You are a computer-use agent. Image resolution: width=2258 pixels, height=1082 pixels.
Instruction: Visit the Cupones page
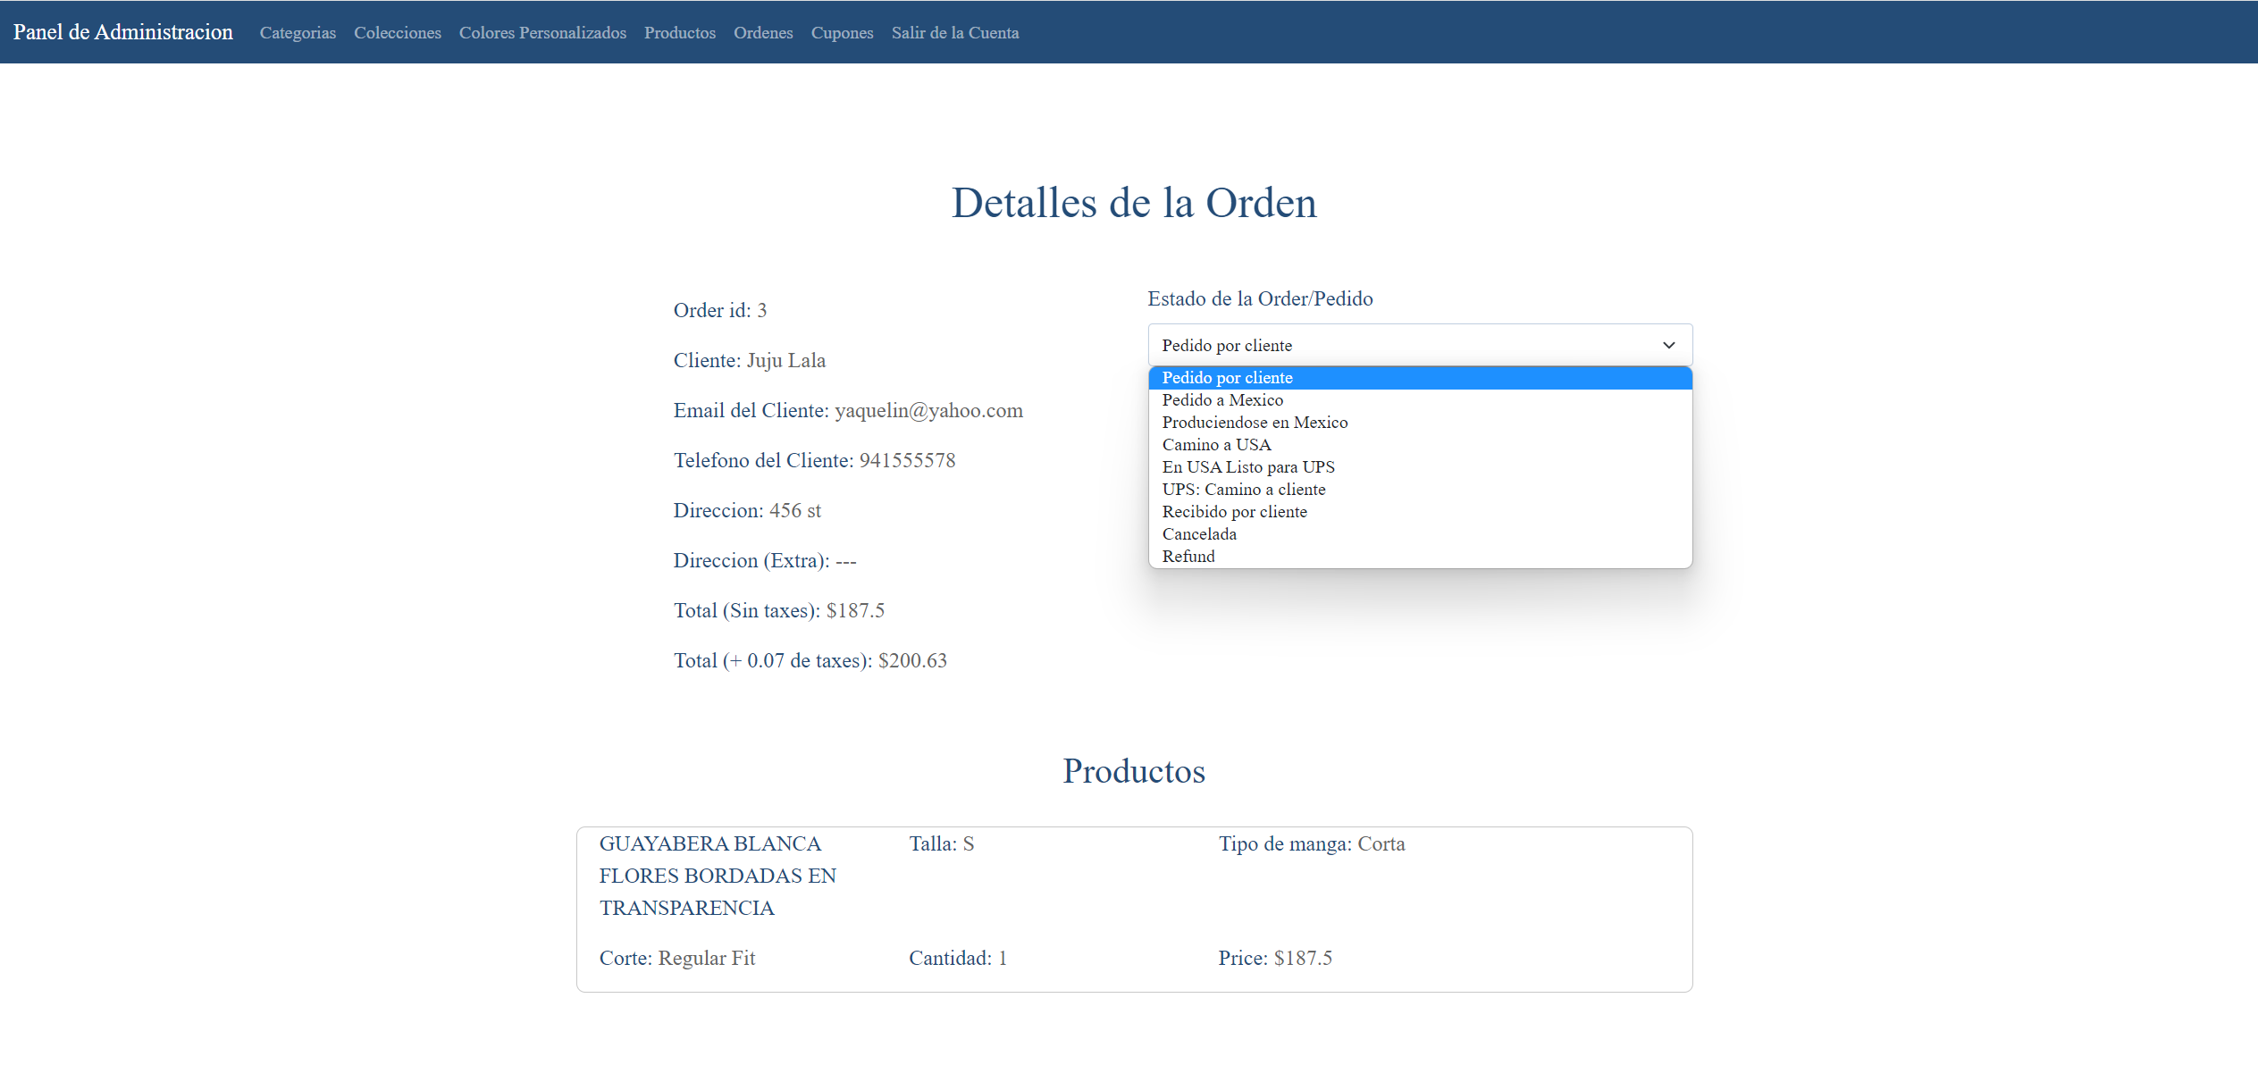tap(842, 33)
